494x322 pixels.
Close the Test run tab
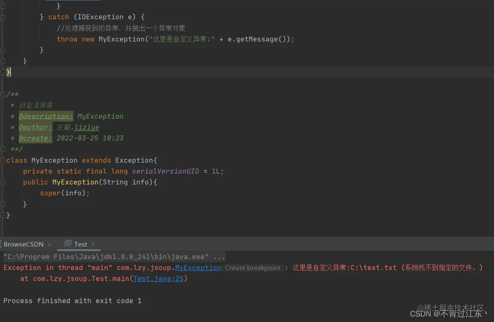coord(93,244)
